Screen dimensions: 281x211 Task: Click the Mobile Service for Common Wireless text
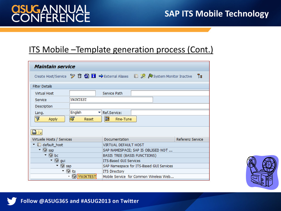tap(138, 177)
